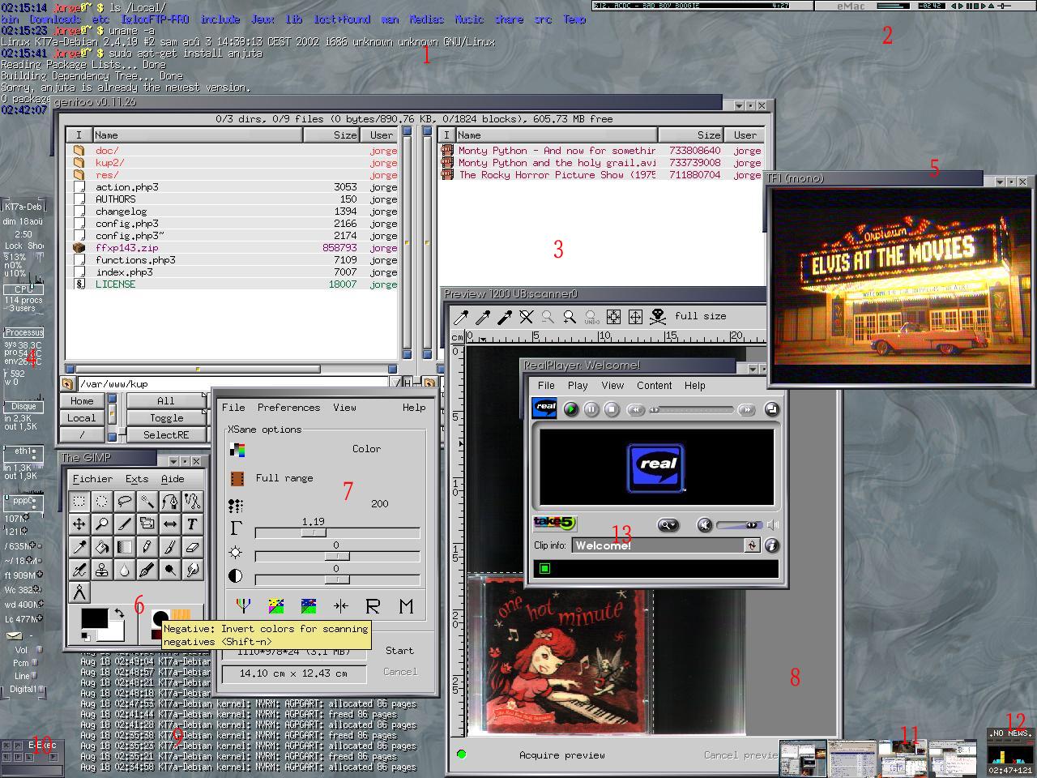This screenshot has width=1037, height=778.
Task: Click GIMP black foreground color swatch
Action: point(94,618)
